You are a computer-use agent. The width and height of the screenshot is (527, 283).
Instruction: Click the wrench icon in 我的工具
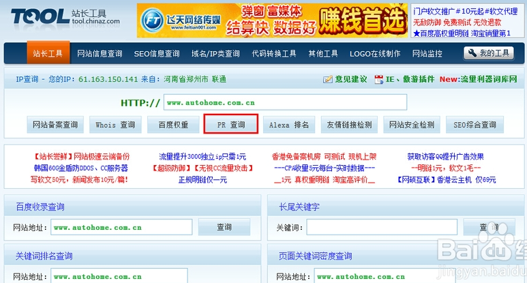coord(472,53)
